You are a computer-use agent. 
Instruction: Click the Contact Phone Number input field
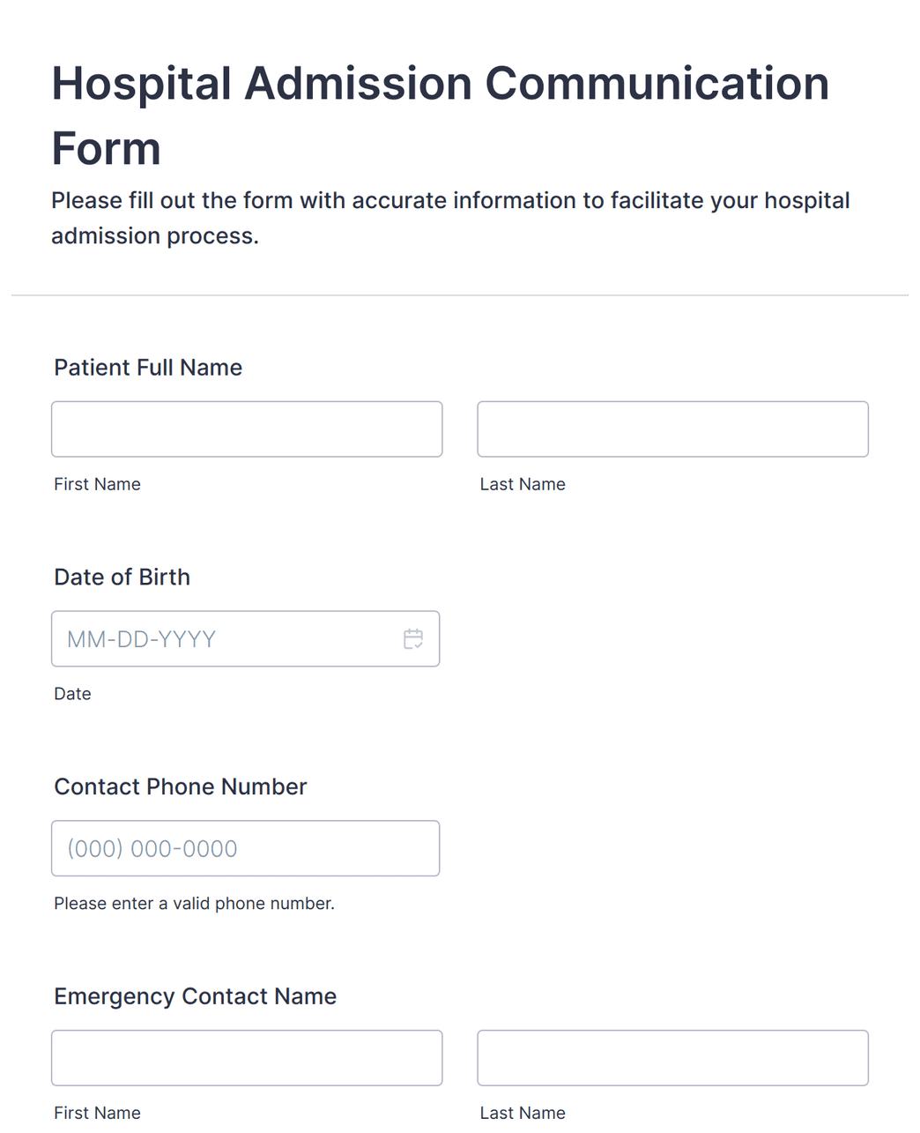(245, 848)
